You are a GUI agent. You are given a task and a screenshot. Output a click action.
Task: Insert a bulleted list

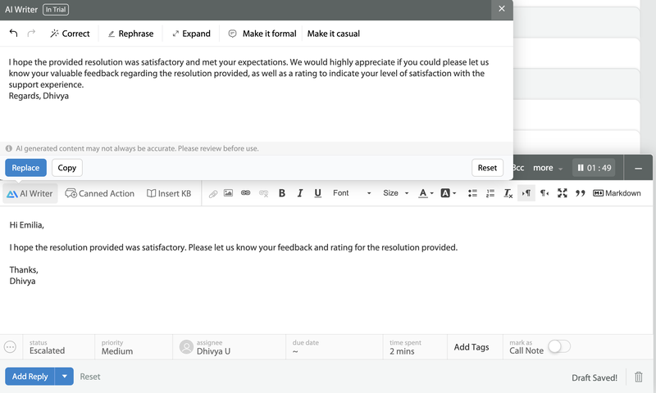pos(472,193)
